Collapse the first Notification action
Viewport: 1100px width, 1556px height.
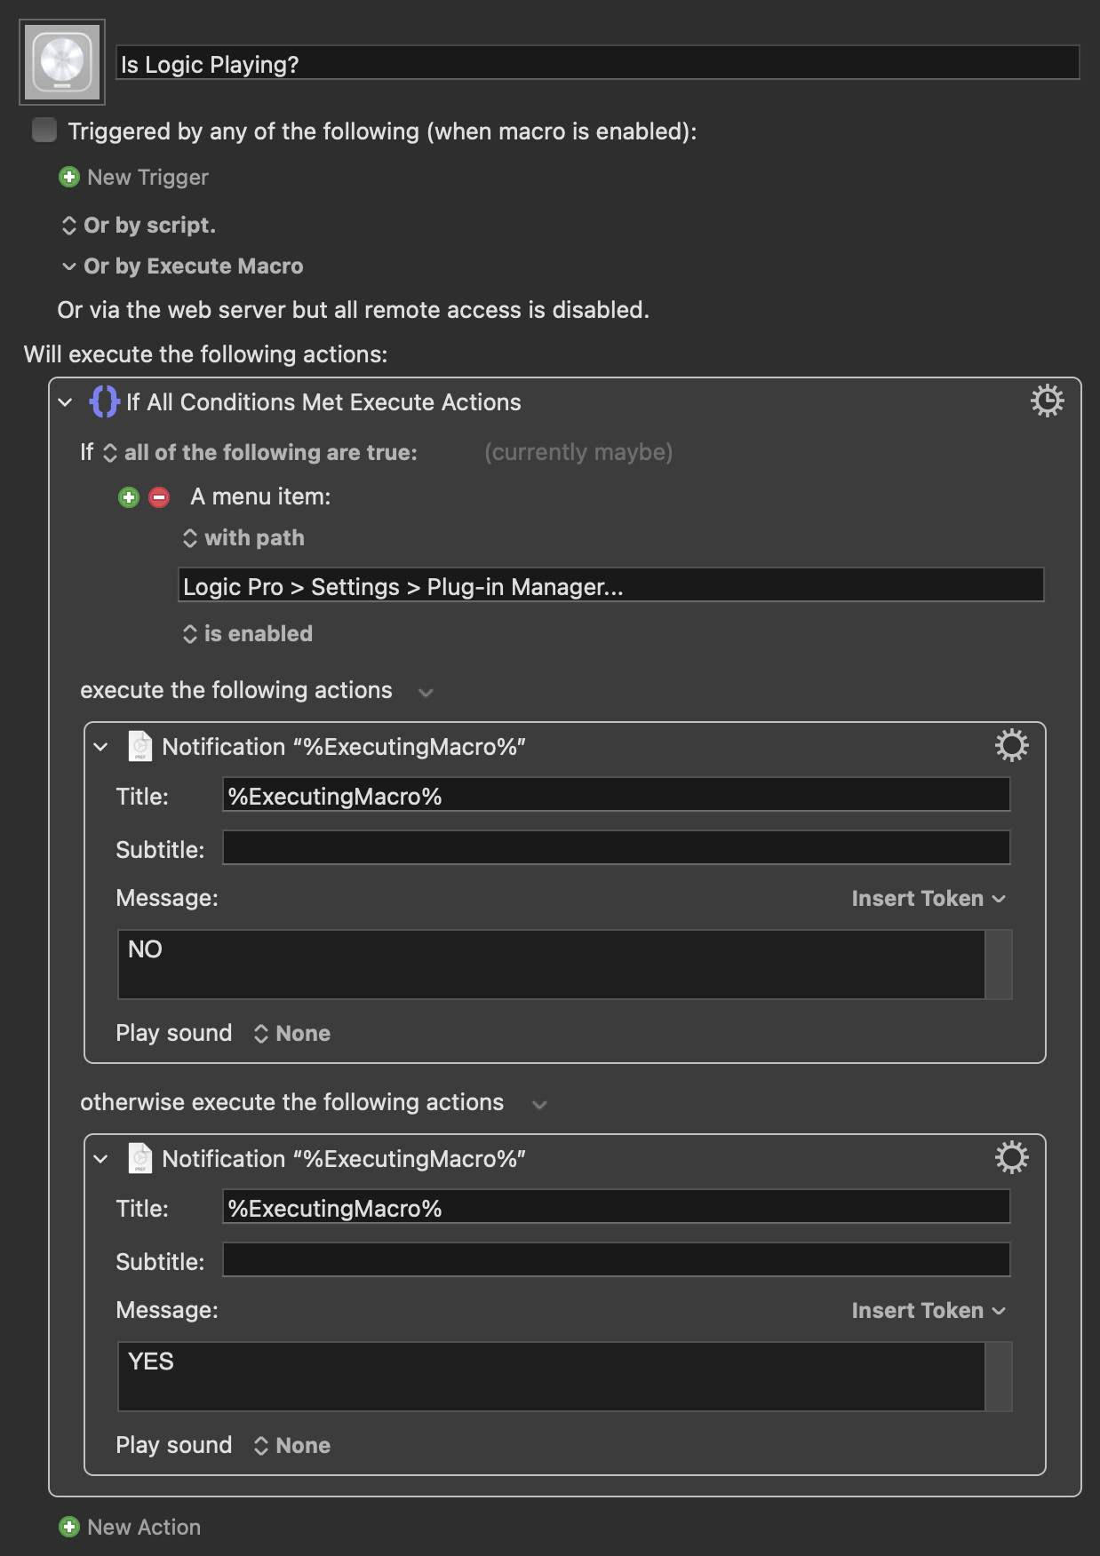coord(100,747)
